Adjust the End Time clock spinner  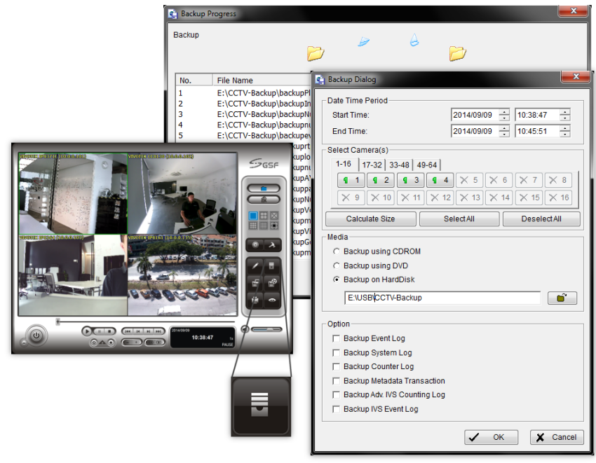click(564, 131)
